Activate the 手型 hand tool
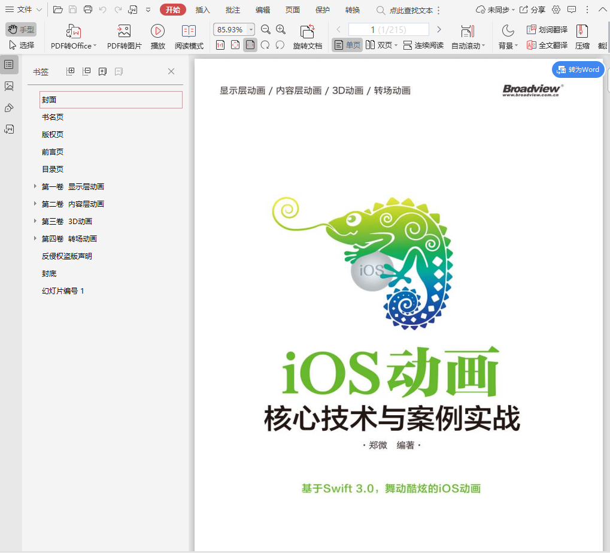 (x=21, y=29)
